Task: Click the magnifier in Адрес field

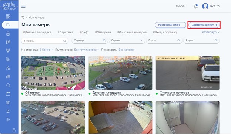Action: point(216,40)
